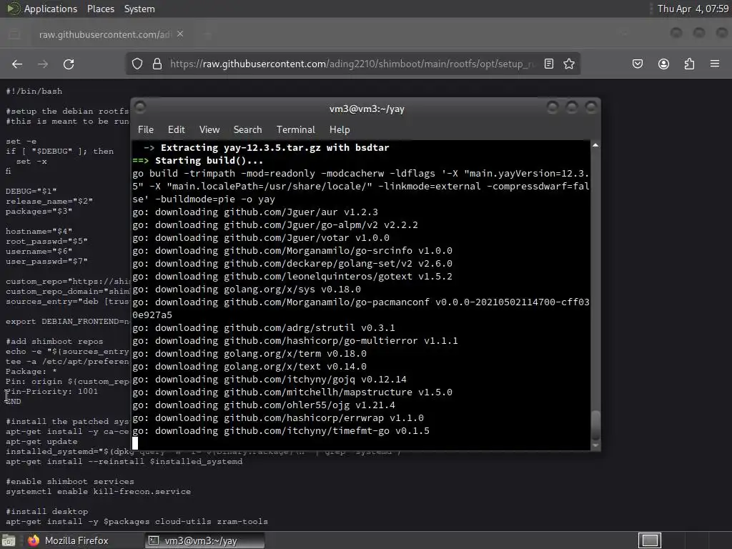
Task: Click the clock showing Thu Apr 4
Action: coord(693,9)
